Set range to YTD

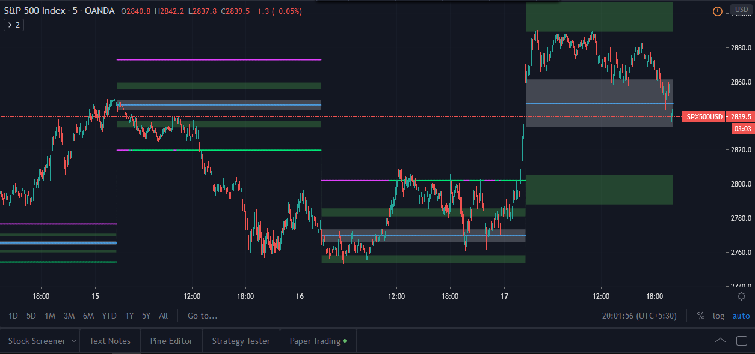point(109,316)
